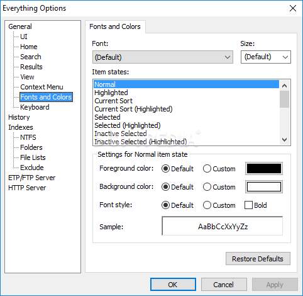Choose Custom foreground color
The height and width of the screenshot is (296, 303).
pos(219,169)
